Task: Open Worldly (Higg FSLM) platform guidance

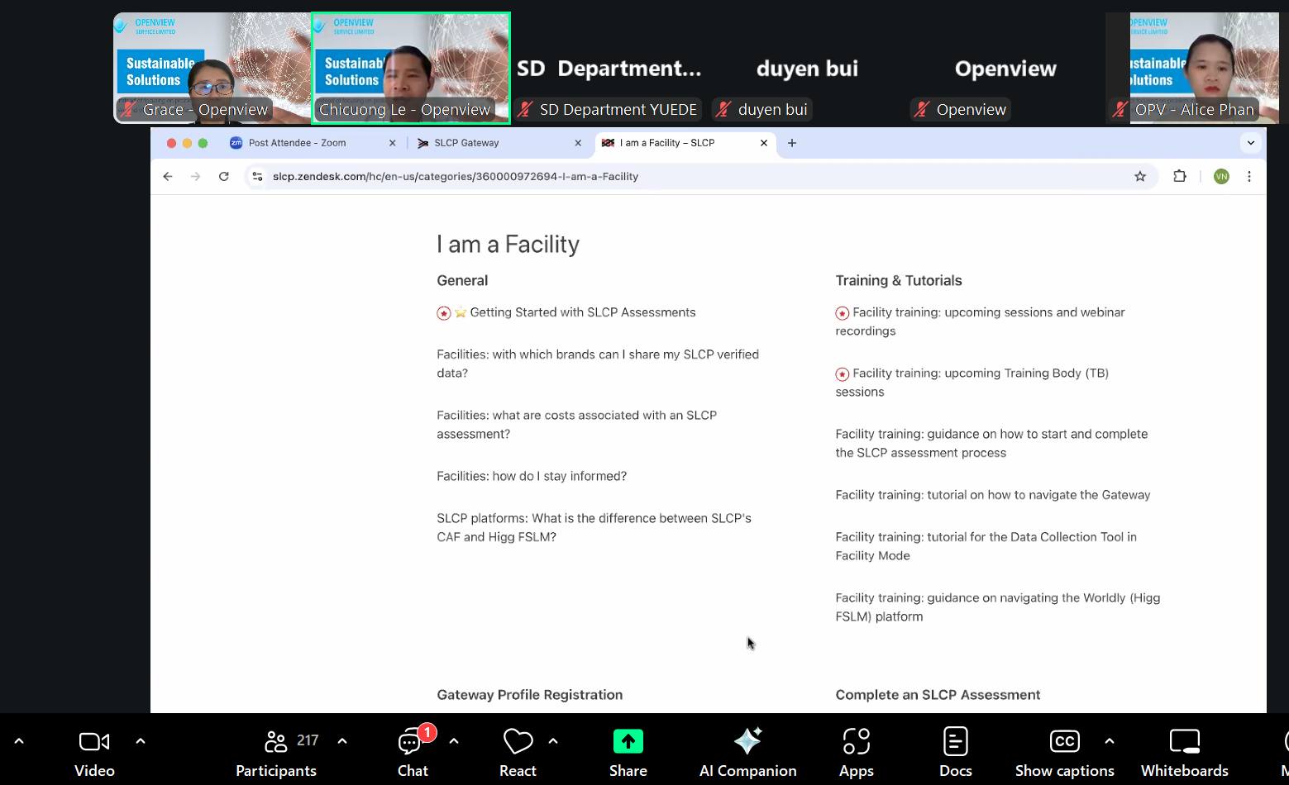Action: [998, 607]
